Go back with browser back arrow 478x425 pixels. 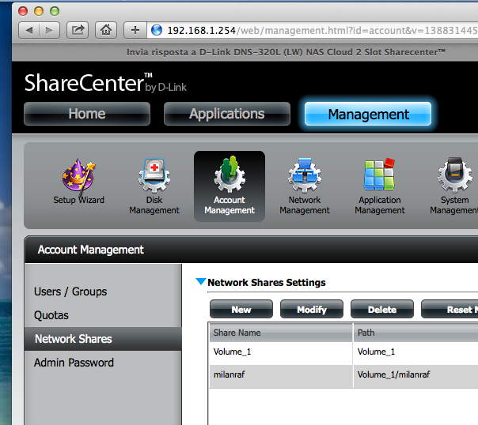[29, 30]
